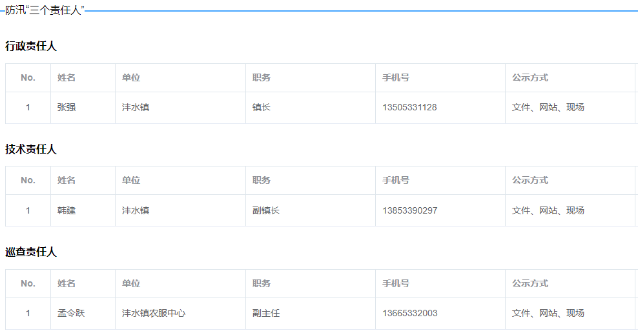Select the 沣水镇 cell in 张强's row
Image resolution: width=638 pixels, height=333 pixels.
136,107
